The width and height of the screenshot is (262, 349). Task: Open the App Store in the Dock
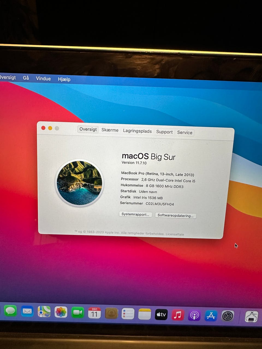[x=211, y=316]
